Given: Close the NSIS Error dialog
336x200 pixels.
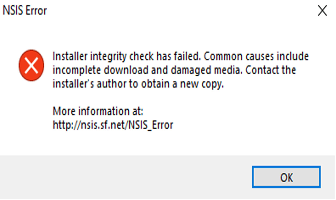Looking at the screenshot, I should click(x=322, y=11).
